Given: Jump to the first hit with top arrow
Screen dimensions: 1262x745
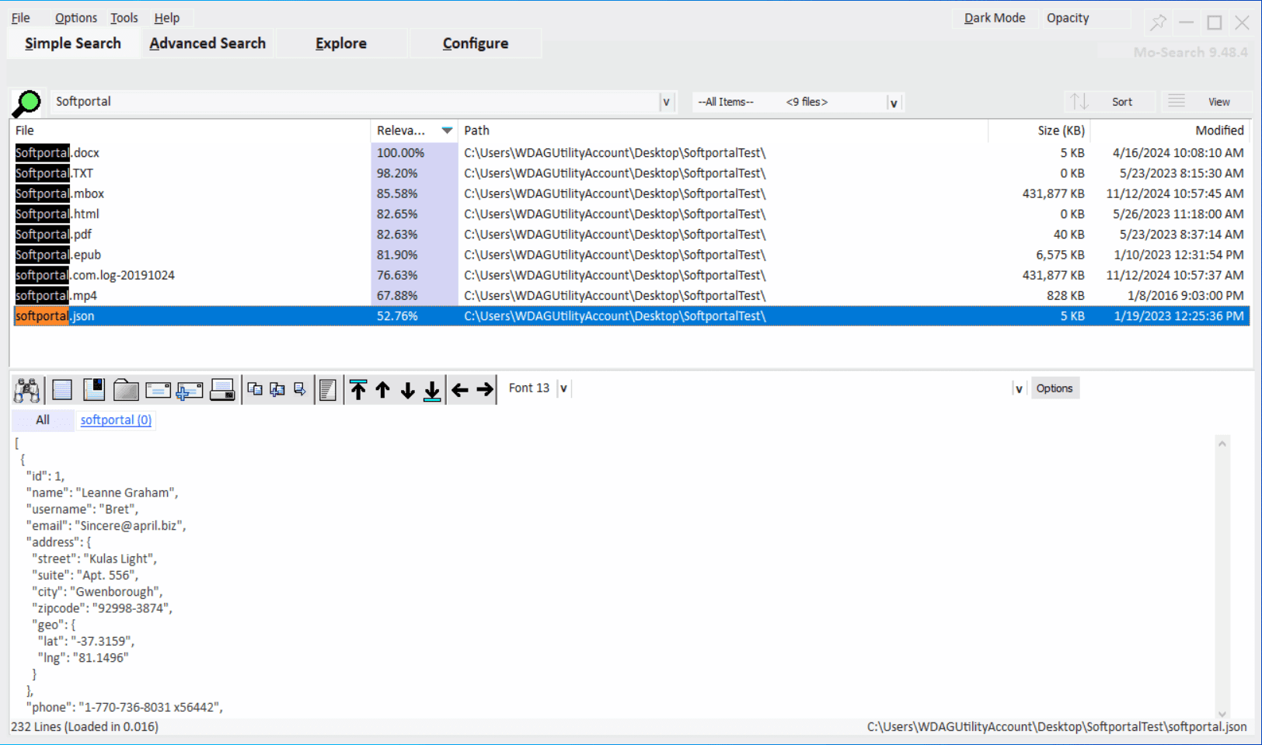Looking at the screenshot, I should click(x=358, y=389).
